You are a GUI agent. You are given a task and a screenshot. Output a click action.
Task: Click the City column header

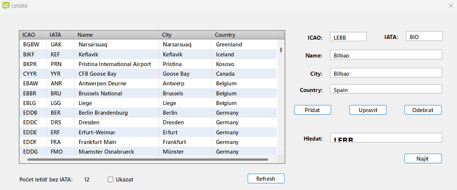point(185,35)
